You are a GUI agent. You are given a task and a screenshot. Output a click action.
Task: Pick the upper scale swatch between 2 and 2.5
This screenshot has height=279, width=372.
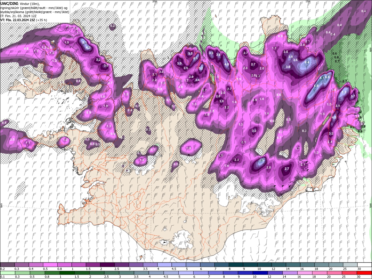(107, 265)
